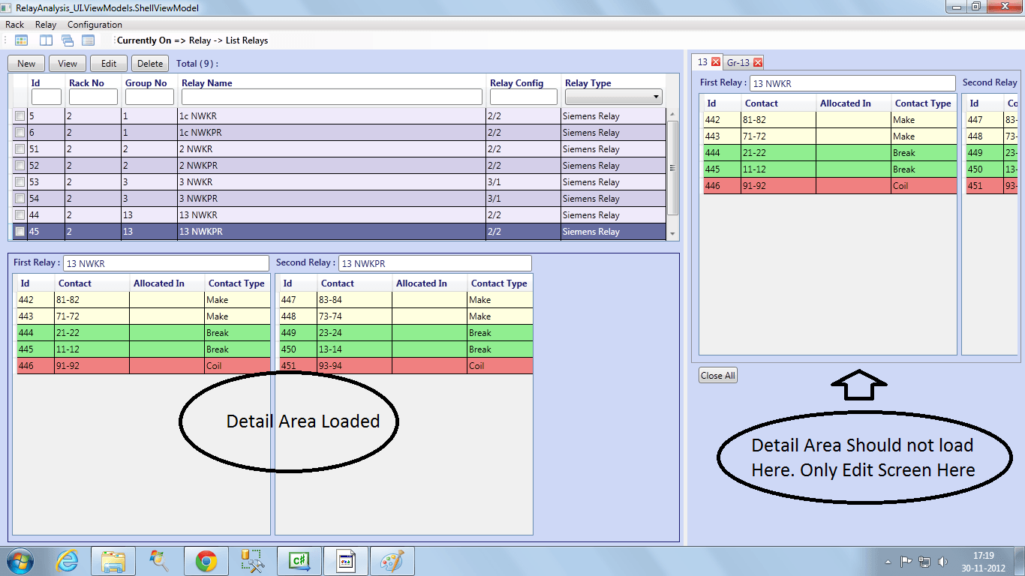Select the '3 NWKR' relay row

pyautogui.click(x=339, y=182)
